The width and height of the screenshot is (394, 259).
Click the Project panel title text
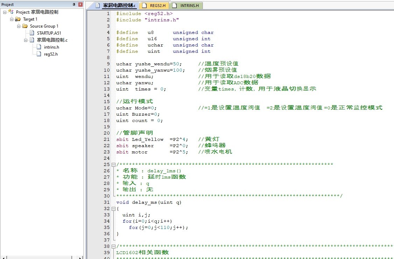pyautogui.click(x=8, y=5)
